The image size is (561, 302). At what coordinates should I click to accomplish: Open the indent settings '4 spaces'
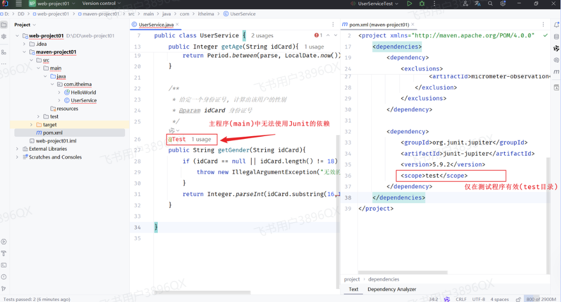point(499,299)
